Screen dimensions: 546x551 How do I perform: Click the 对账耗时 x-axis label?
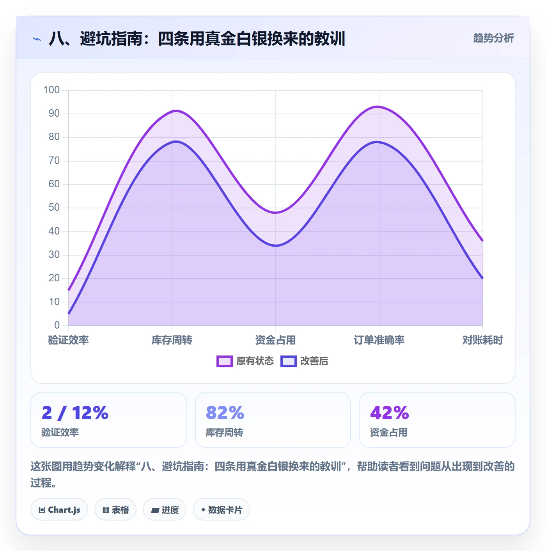483,340
